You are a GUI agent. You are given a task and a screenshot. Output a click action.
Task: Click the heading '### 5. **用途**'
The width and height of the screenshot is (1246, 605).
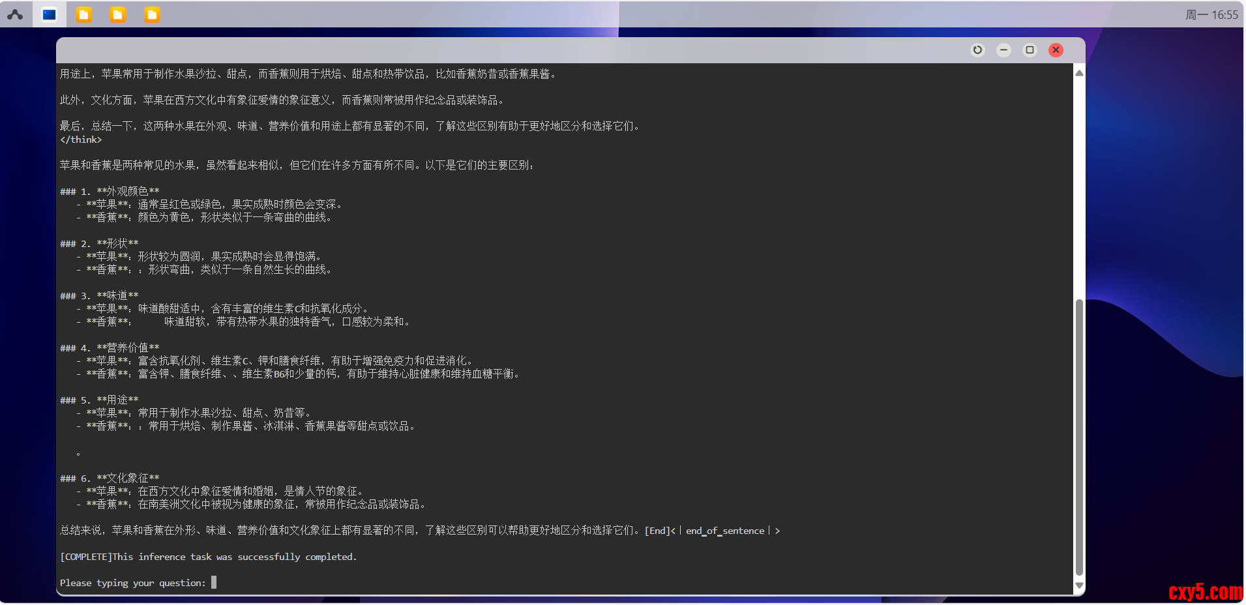pos(99,400)
